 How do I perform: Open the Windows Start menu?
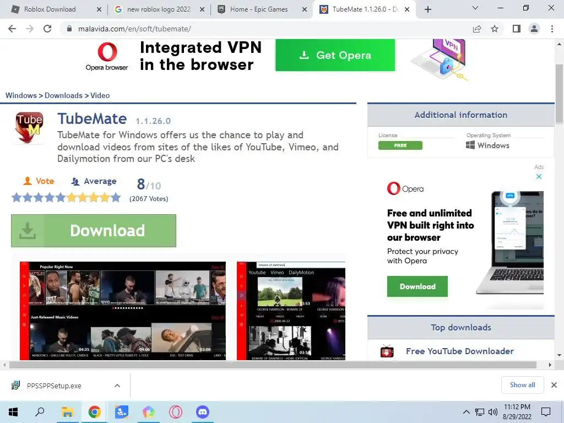tap(13, 412)
